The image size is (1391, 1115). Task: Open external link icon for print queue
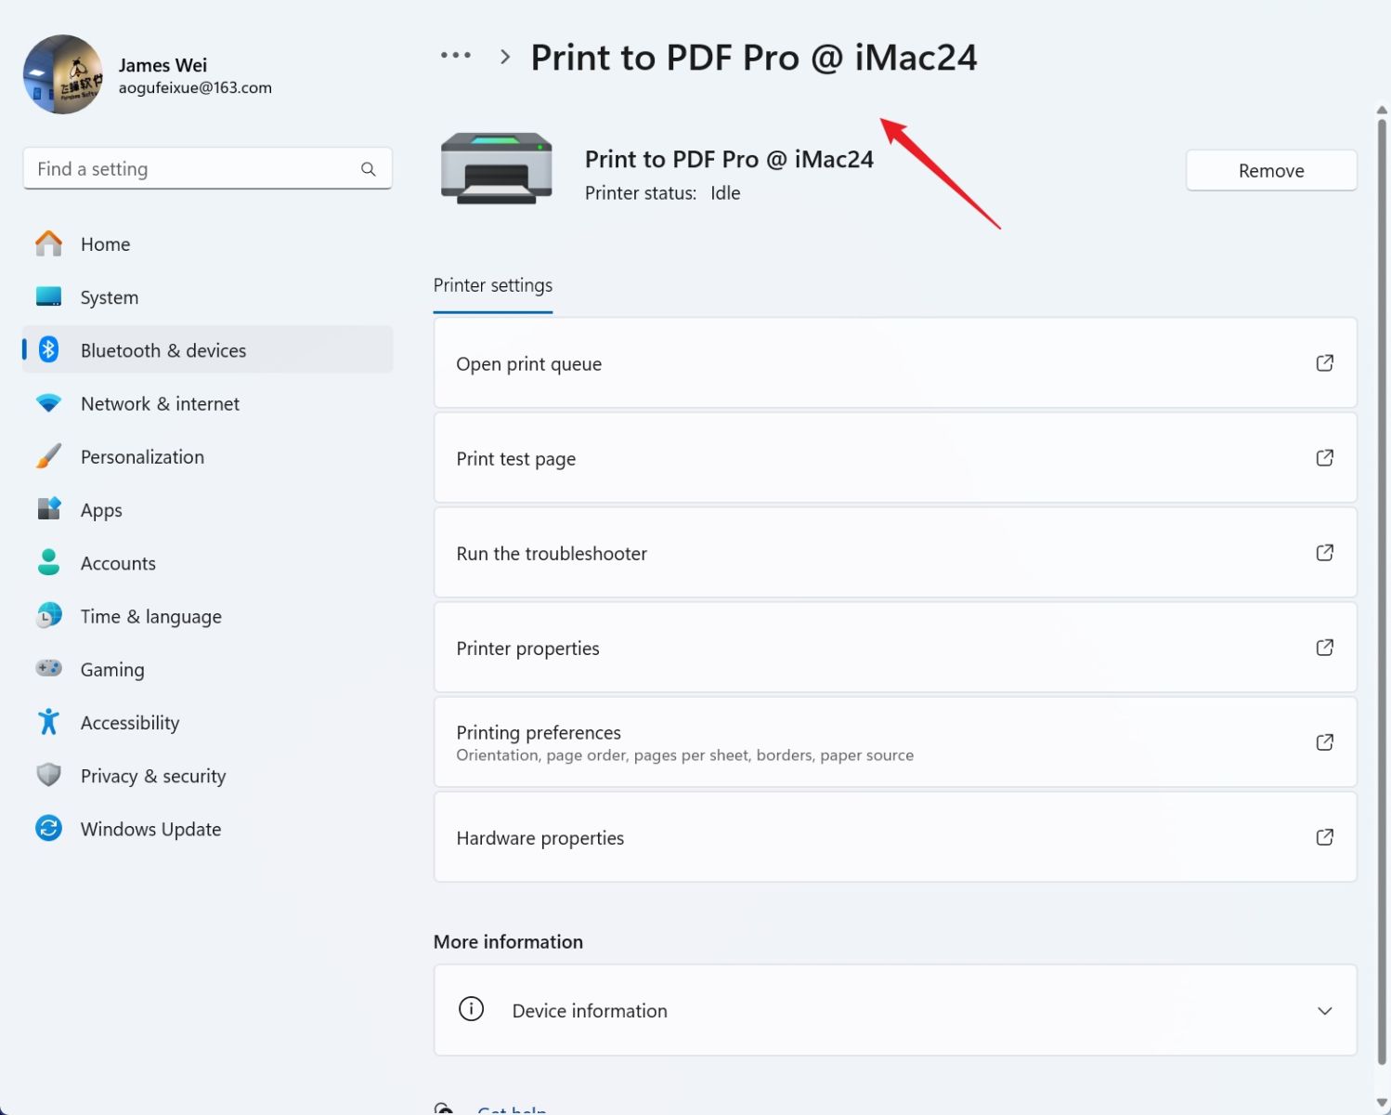click(1325, 363)
